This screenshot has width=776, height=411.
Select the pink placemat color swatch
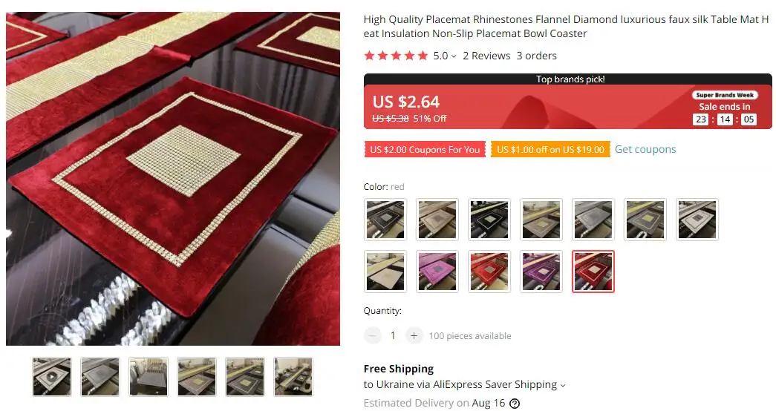[x=437, y=272]
